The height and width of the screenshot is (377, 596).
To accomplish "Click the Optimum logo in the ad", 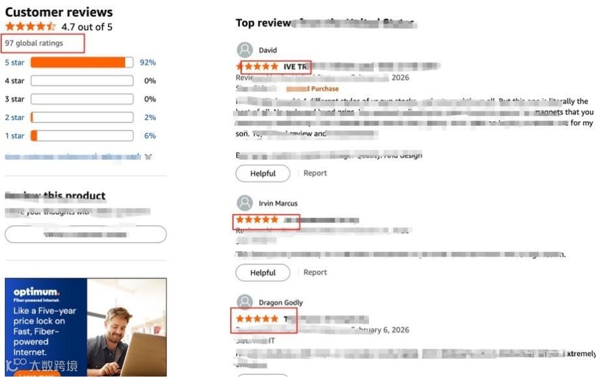I will (x=37, y=292).
